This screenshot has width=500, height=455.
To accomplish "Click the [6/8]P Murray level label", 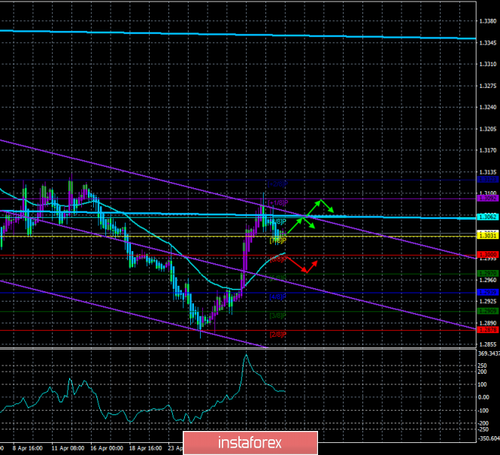I will (x=277, y=259).
